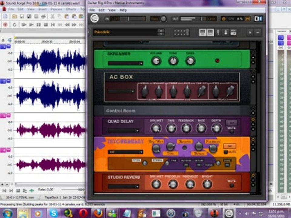The height and width of the screenshot is (218, 291).
Task: Click the New file icon in Sound Forge
Action: (x=5, y=16)
